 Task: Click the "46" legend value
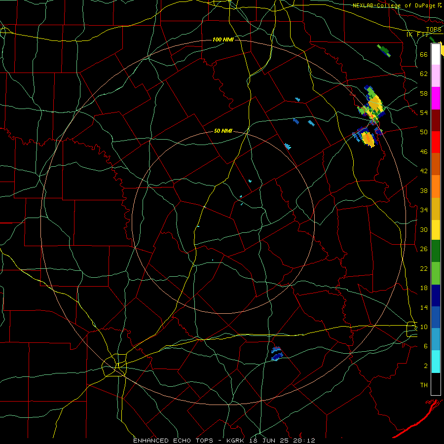[x=424, y=151]
